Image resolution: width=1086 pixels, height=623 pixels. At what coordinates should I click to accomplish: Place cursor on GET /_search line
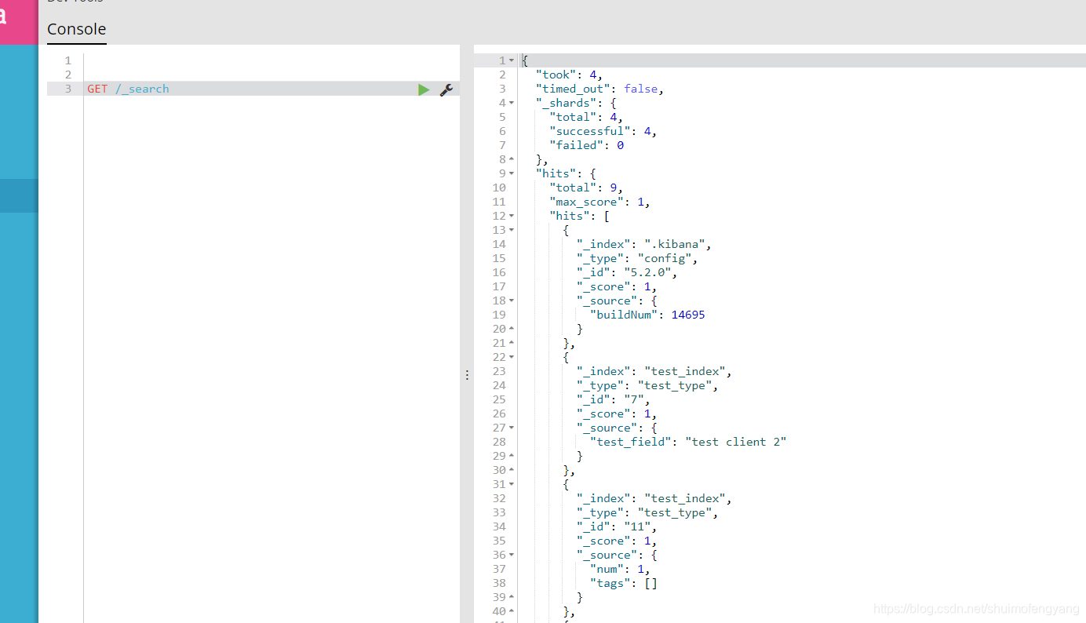(128, 89)
